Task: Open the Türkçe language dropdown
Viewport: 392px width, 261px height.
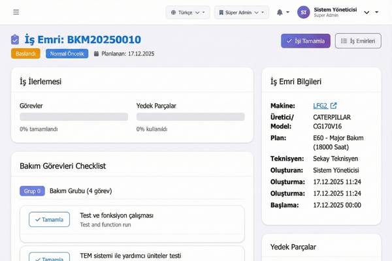Action: [188, 12]
